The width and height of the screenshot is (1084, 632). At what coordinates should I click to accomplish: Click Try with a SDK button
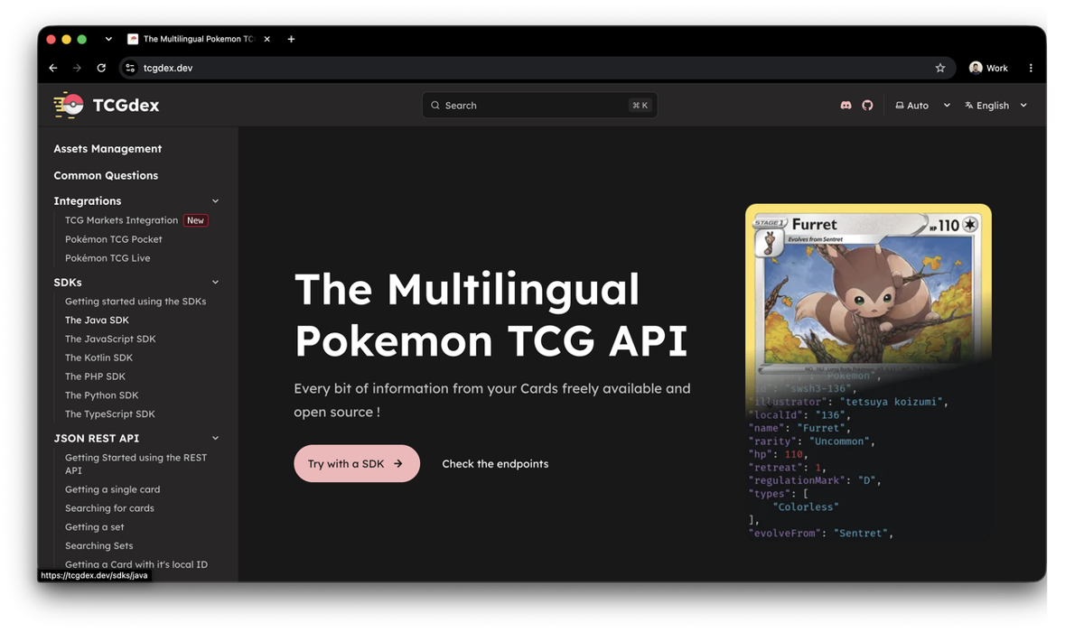(357, 463)
